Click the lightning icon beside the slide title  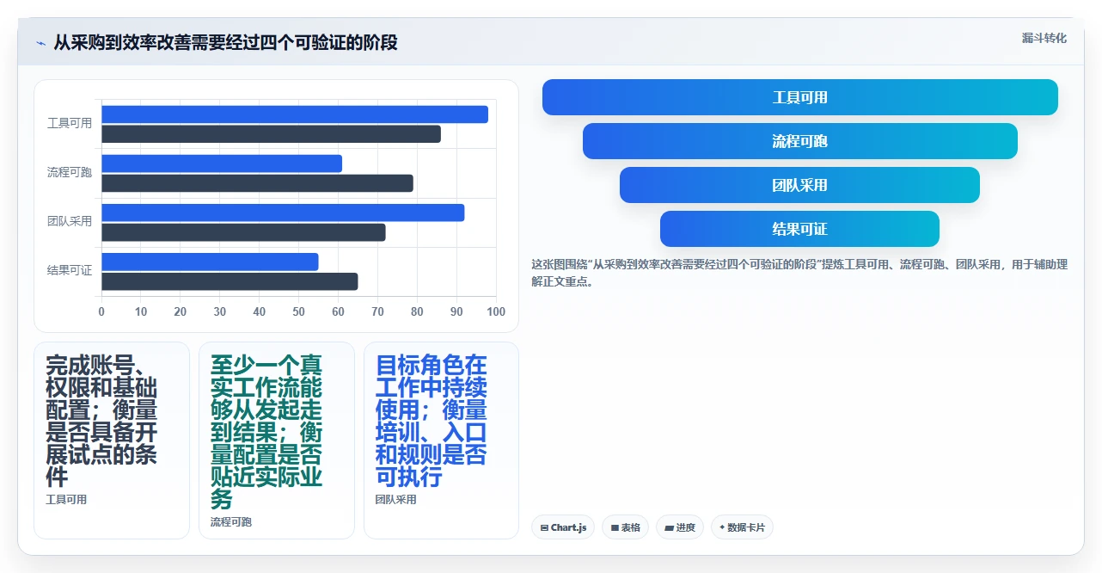click(x=41, y=43)
